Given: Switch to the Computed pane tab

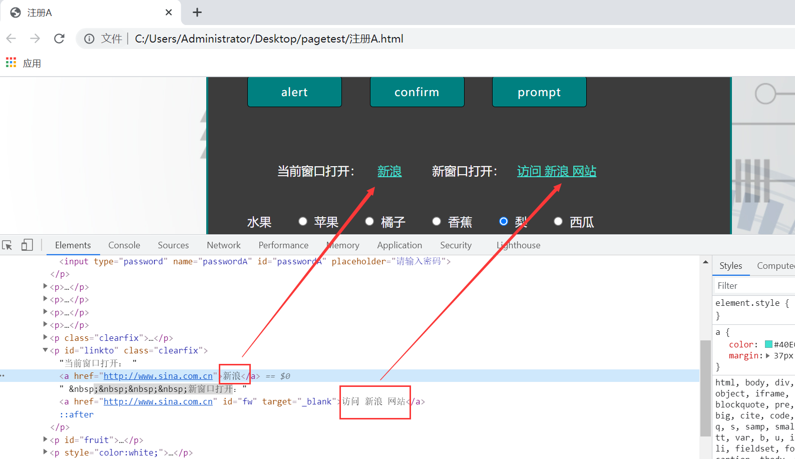Looking at the screenshot, I should [775, 266].
